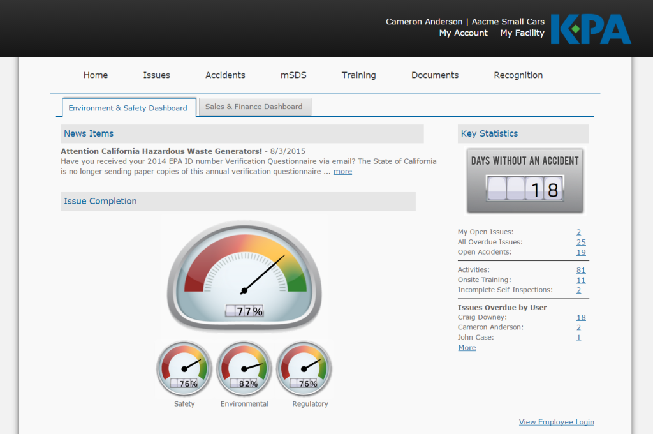Open the Recognition menu
The image size is (653, 434).
click(x=518, y=75)
